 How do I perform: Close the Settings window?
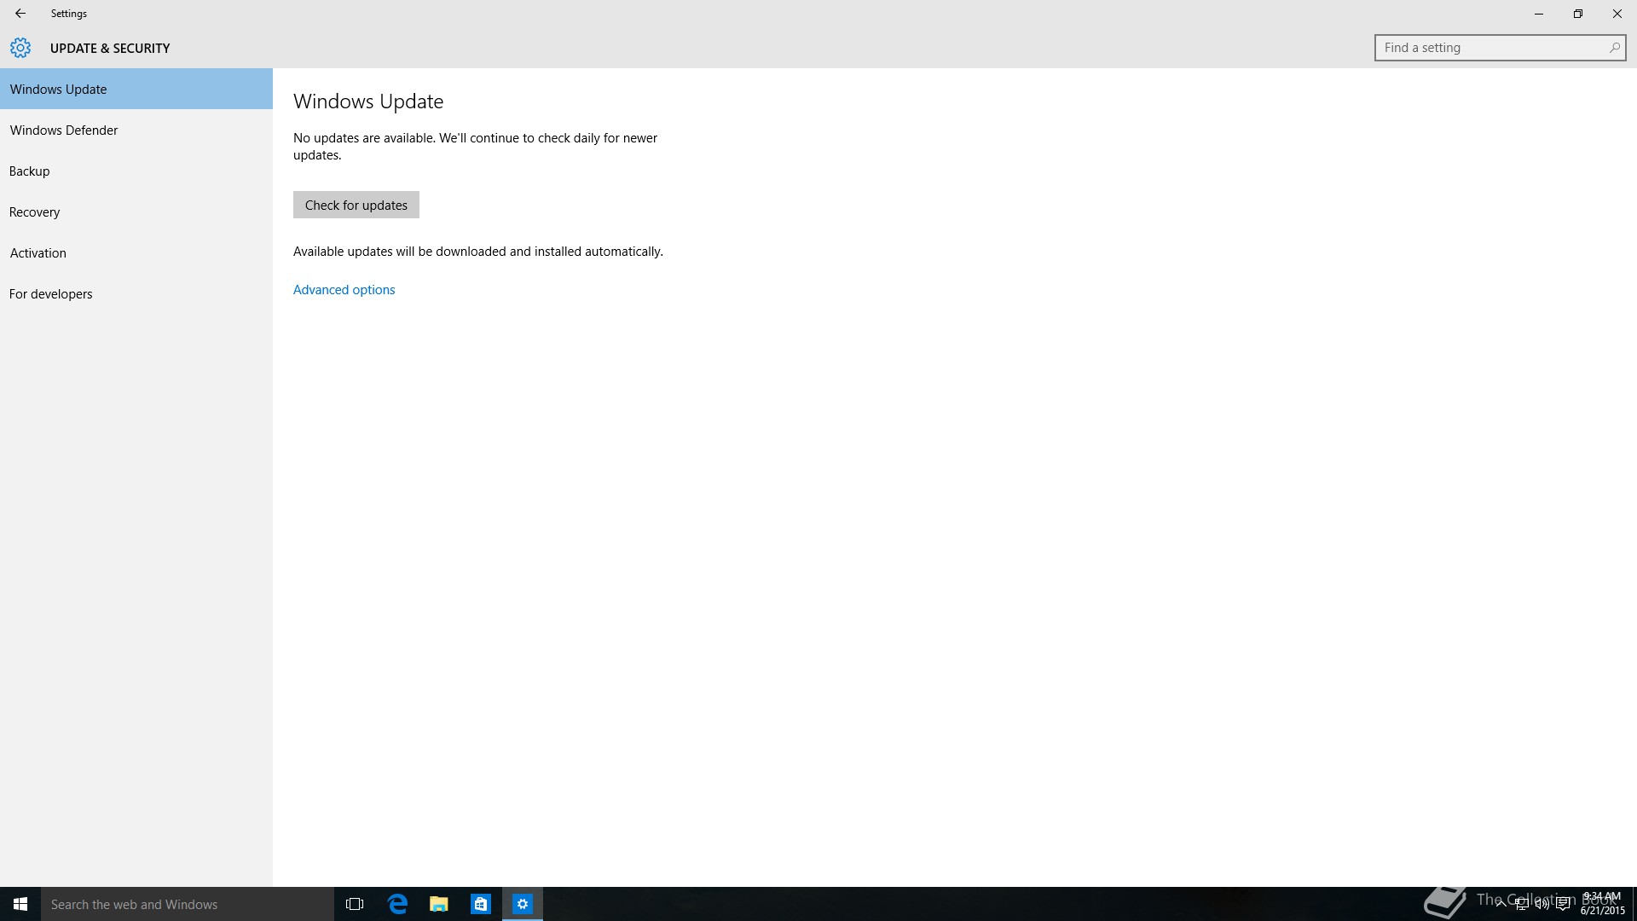[1617, 14]
